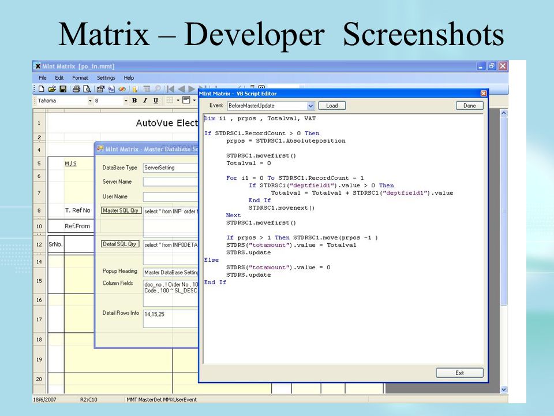The height and width of the screenshot is (416, 554).
Task: Open the font size 8 dropdown
Action: 126,101
